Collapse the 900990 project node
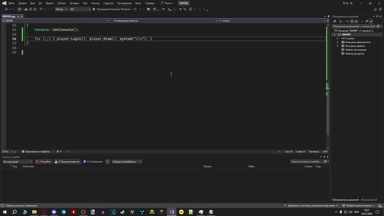384x216 pixels. point(334,34)
